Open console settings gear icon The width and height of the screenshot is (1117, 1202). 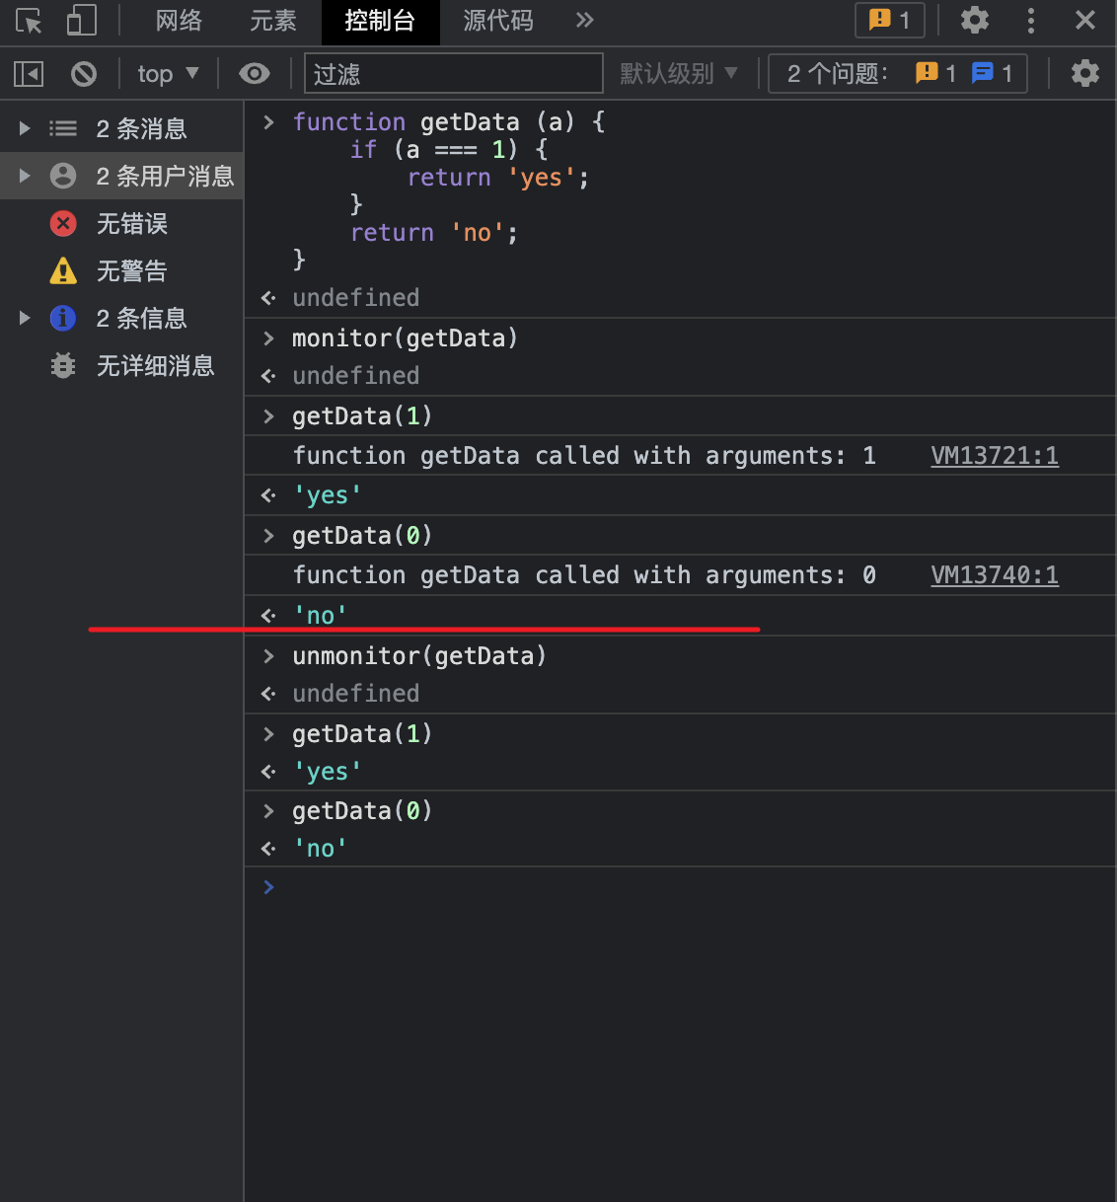1085,74
